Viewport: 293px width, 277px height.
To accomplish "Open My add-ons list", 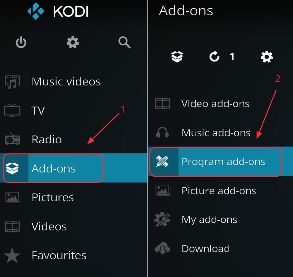I will tap(220, 219).
